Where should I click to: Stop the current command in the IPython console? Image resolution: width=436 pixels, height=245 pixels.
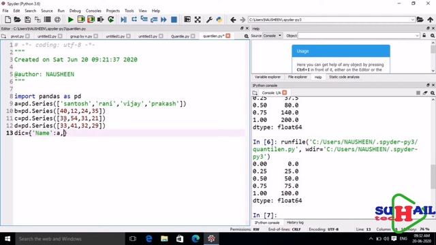coord(418,93)
